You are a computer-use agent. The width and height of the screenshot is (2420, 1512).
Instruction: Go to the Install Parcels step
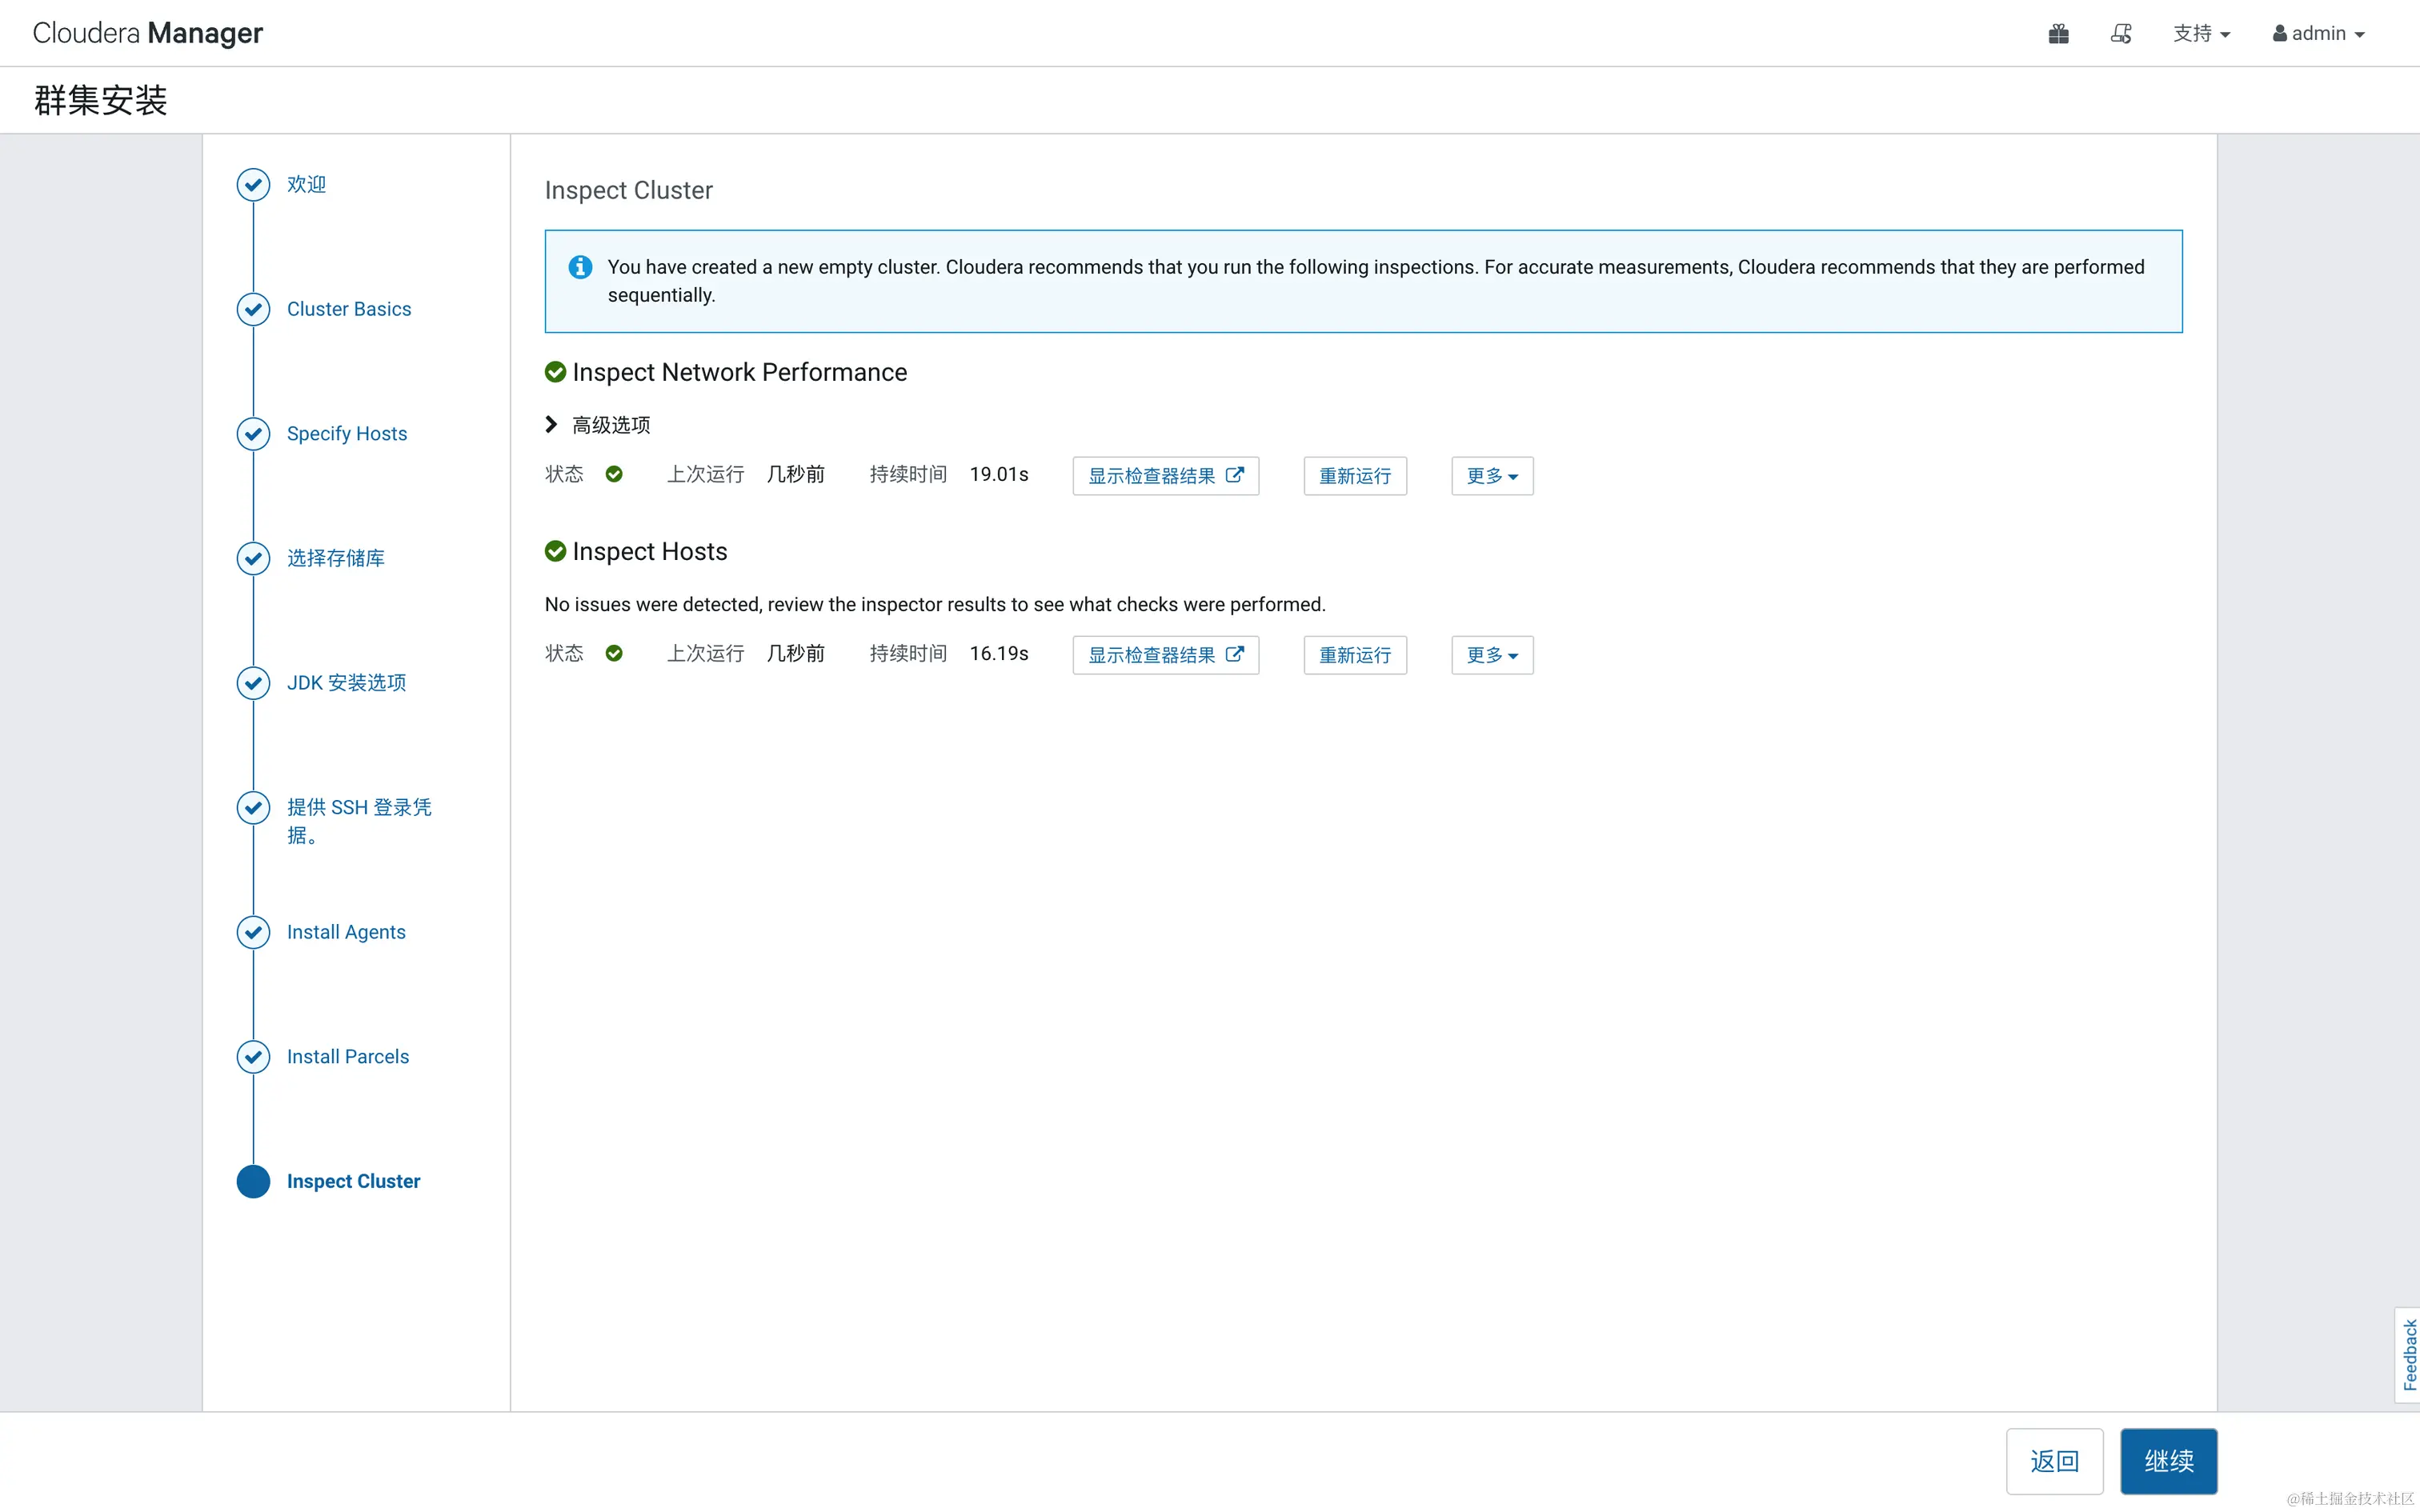pos(348,1057)
